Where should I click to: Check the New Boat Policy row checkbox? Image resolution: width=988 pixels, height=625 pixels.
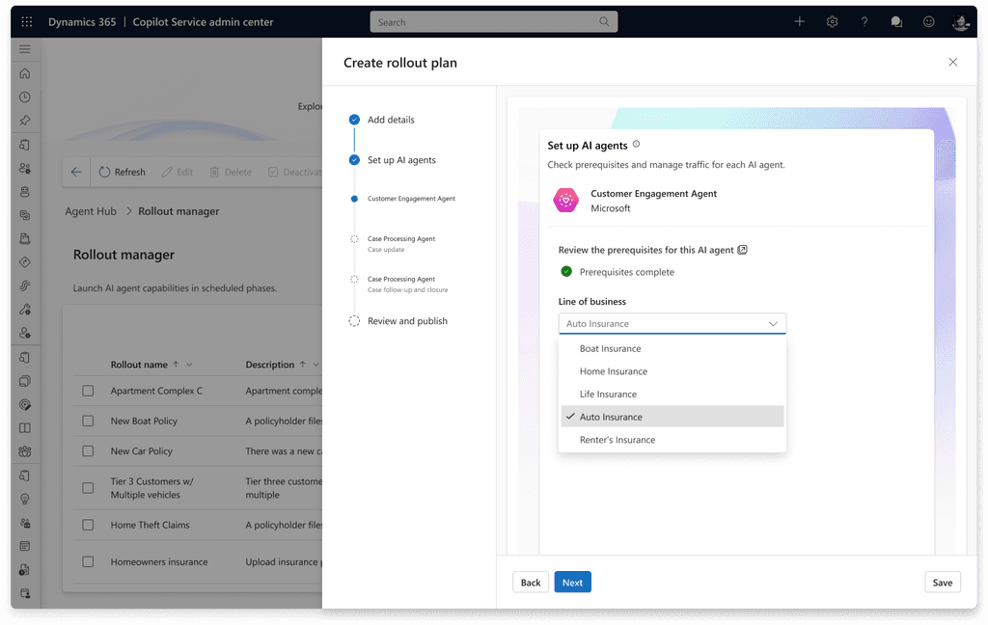tap(88, 421)
